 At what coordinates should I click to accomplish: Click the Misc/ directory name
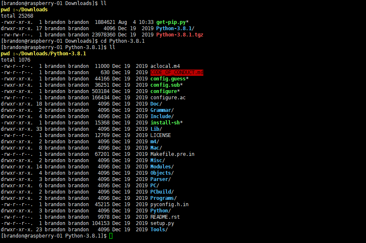tap(158, 161)
